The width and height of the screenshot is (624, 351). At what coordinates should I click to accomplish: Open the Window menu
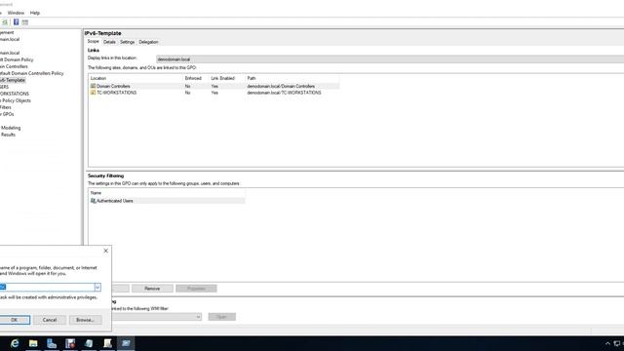click(16, 13)
